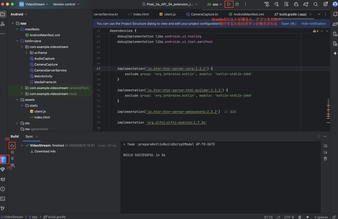Select the Sync tab in bottom panel
The height and width of the screenshot is (219, 338).
click(29, 136)
